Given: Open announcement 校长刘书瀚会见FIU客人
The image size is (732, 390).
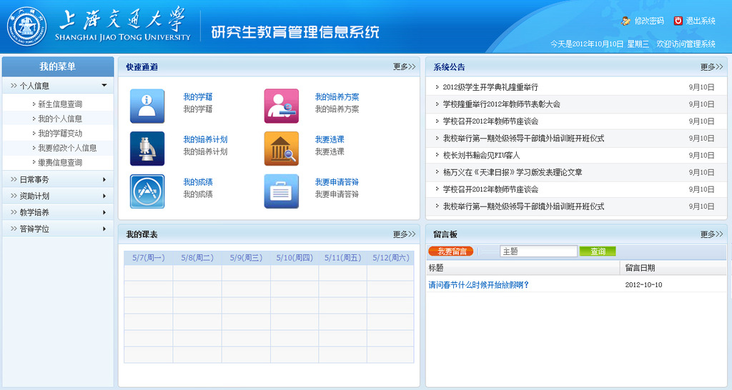Looking at the screenshot, I should pyautogui.click(x=481, y=155).
